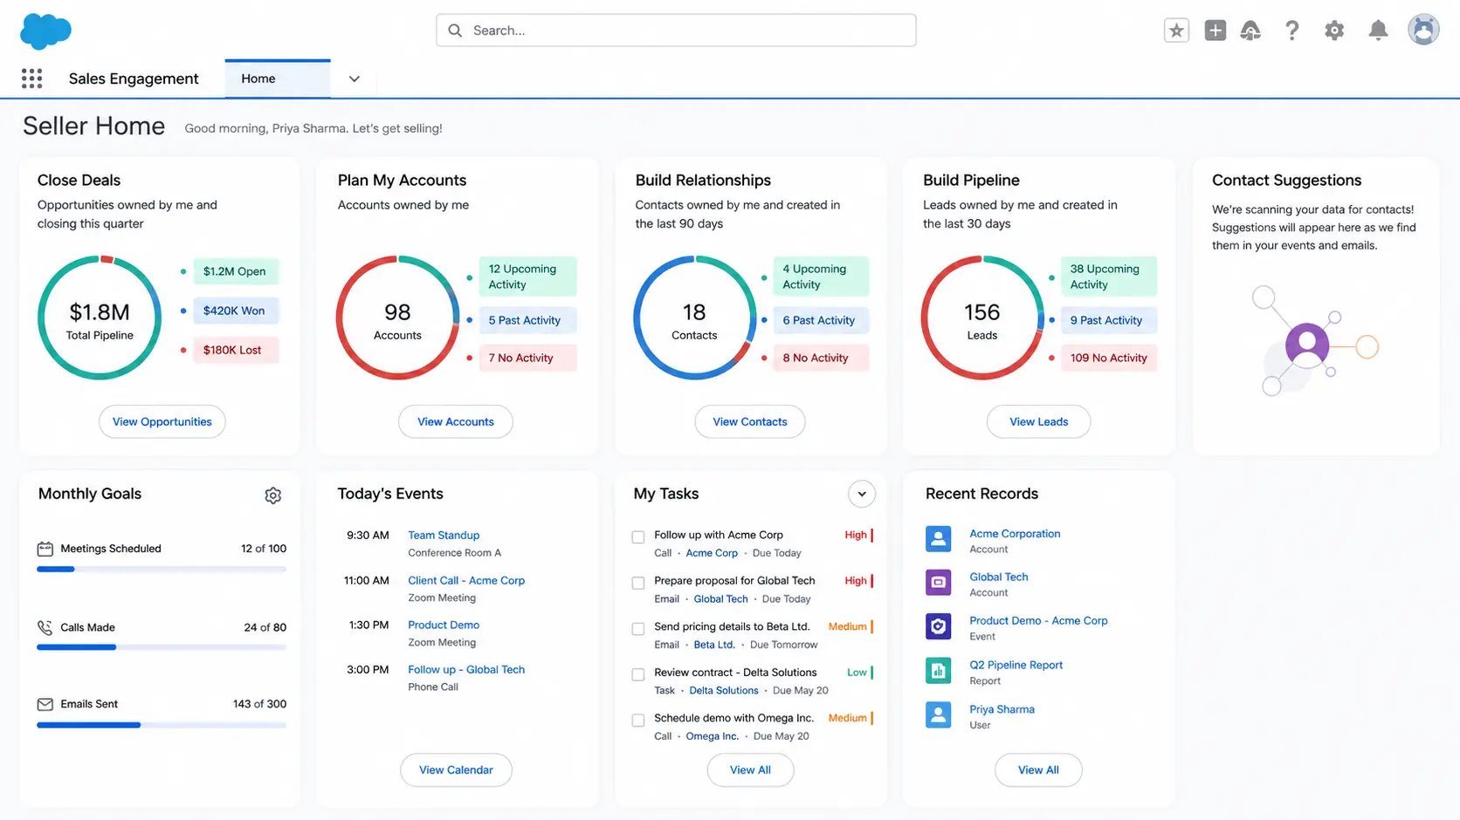Click 12 Upcoming Activity in Accounts
The image size is (1460, 820).
[527, 277]
